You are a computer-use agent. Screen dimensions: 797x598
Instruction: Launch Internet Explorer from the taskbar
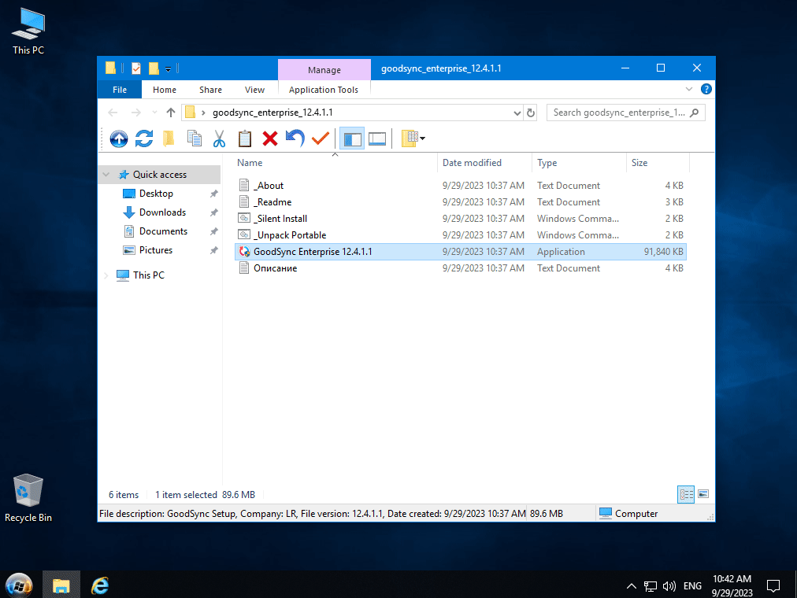pyautogui.click(x=99, y=586)
